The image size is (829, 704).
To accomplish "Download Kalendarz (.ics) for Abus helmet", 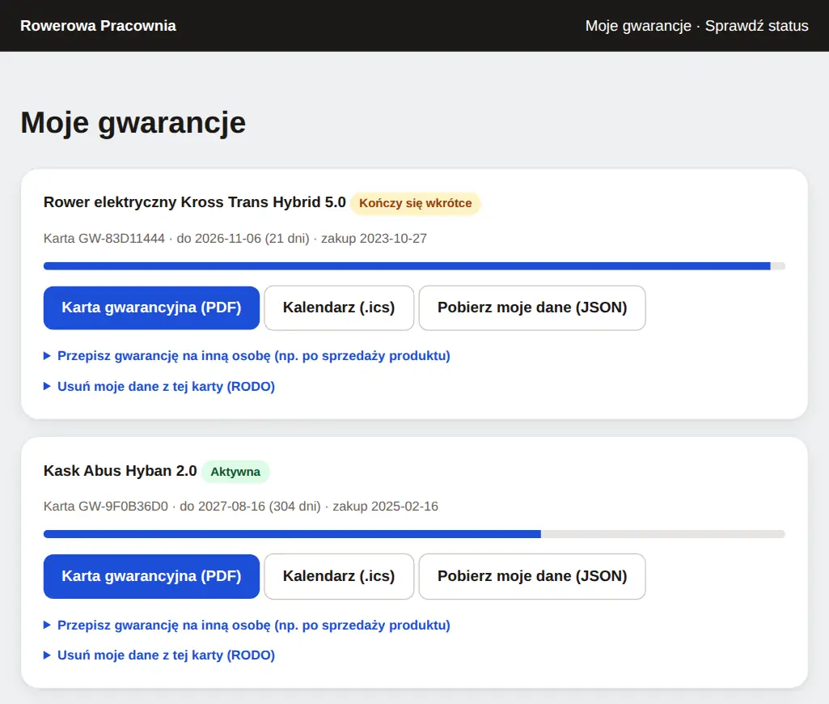I will [339, 576].
